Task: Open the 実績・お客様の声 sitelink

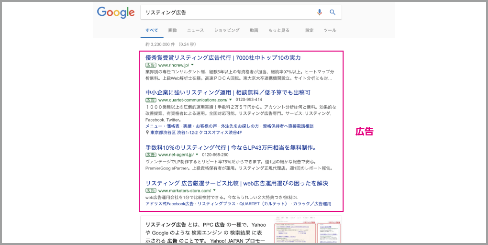Action: (x=200, y=126)
